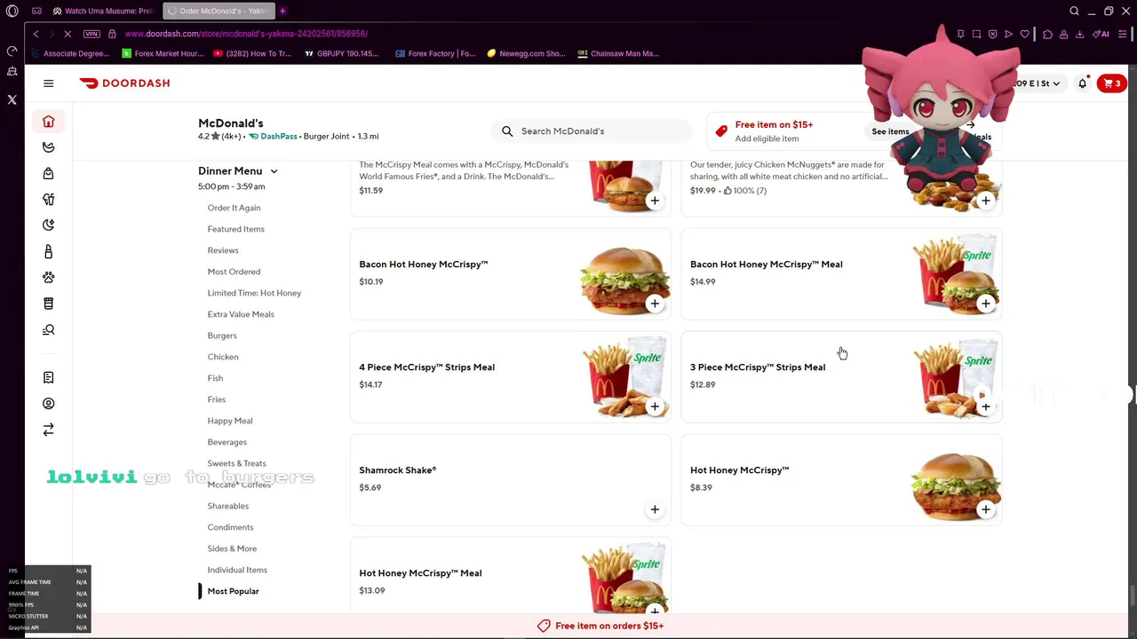
Task: Open a new browser tab
Action: click(282, 11)
